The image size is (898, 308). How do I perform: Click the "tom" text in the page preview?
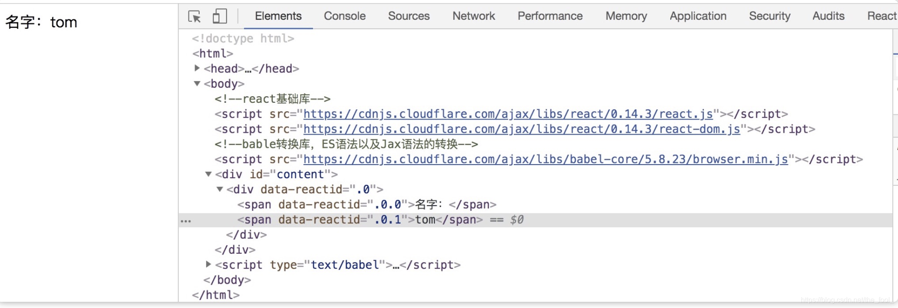64,22
